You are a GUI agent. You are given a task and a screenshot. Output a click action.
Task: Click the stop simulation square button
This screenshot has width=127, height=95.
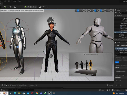31,7
